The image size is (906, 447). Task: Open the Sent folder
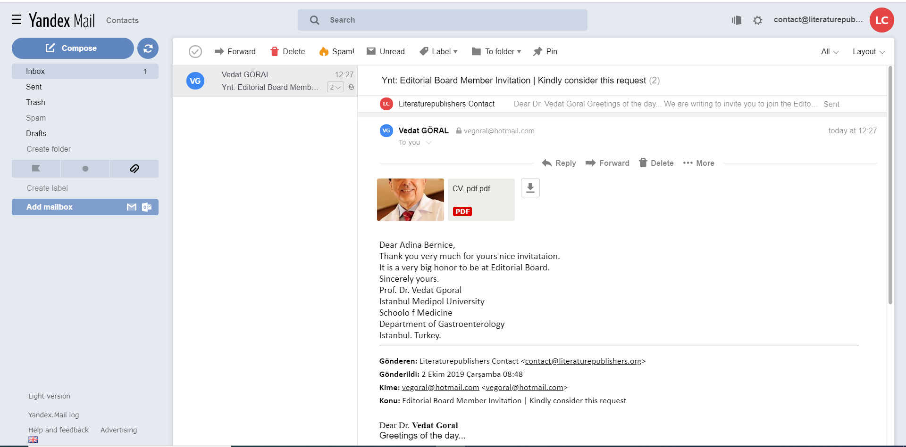34,87
